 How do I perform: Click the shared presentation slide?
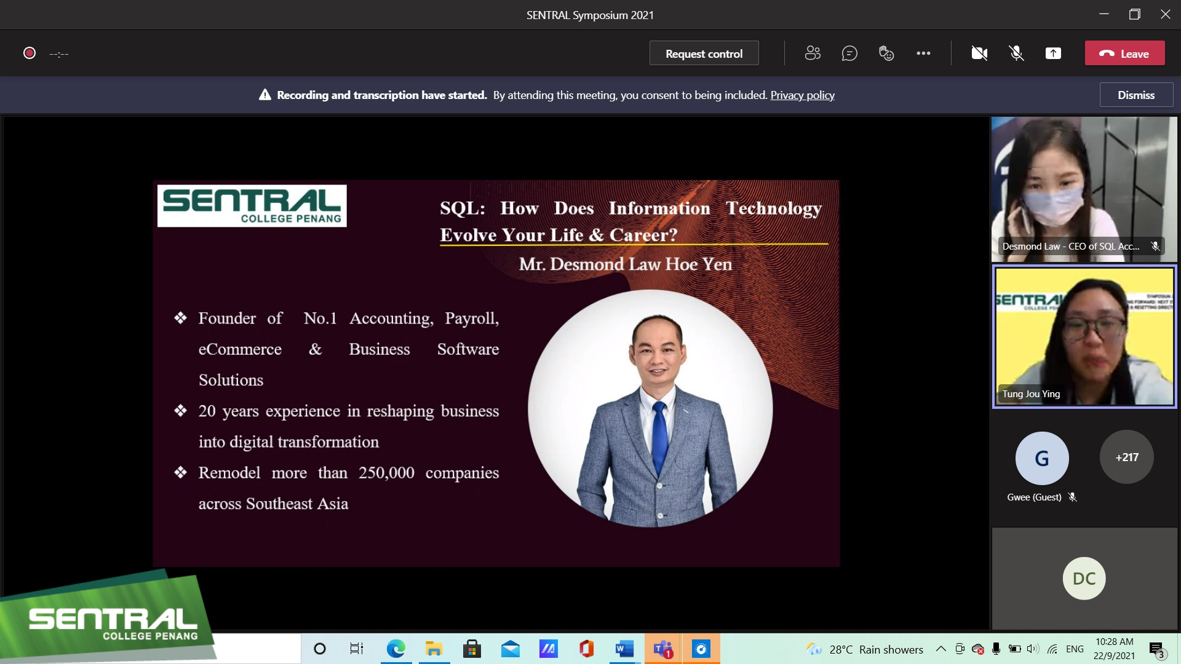click(x=496, y=373)
